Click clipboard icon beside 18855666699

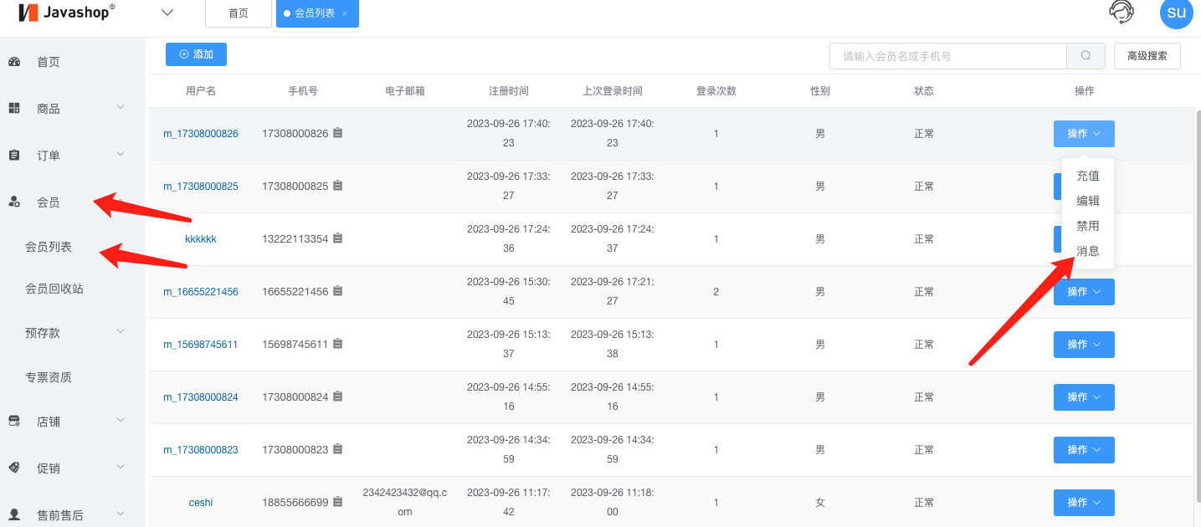(x=337, y=502)
